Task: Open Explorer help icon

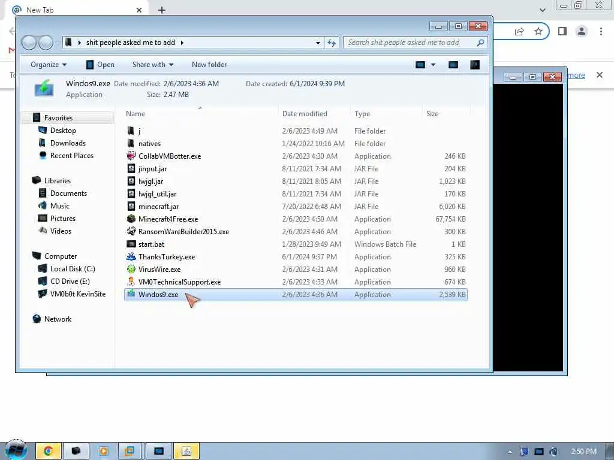Action: tap(475, 65)
